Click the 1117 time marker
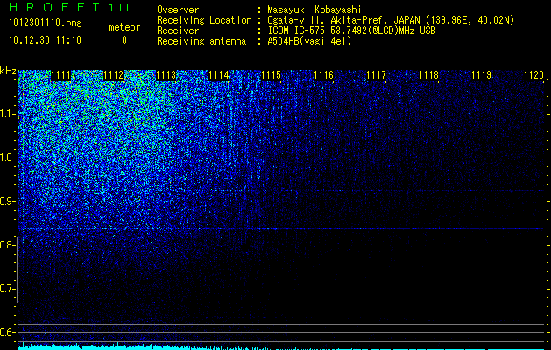Image resolution: width=551 pixels, height=350 pixels. click(x=376, y=75)
